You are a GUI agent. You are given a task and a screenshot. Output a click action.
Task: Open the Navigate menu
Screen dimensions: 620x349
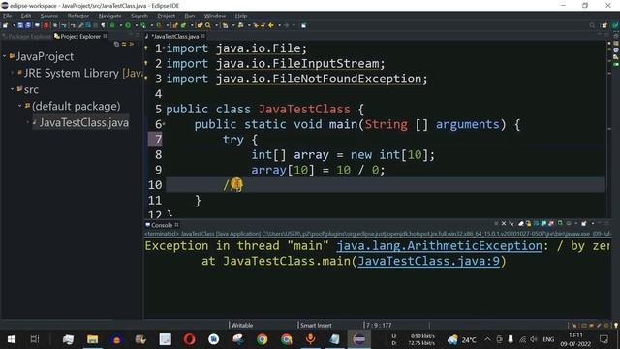point(109,16)
